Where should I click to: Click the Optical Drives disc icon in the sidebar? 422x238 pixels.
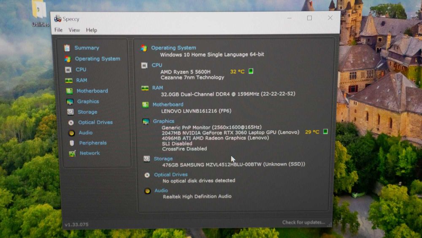tap(71, 123)
